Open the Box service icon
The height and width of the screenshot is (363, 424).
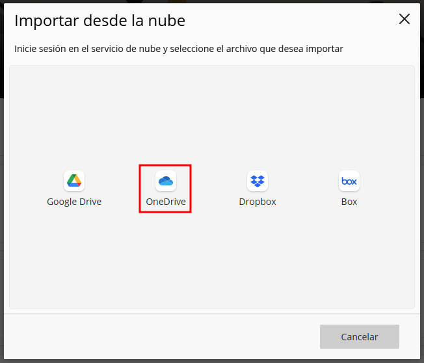pos(349,181)
